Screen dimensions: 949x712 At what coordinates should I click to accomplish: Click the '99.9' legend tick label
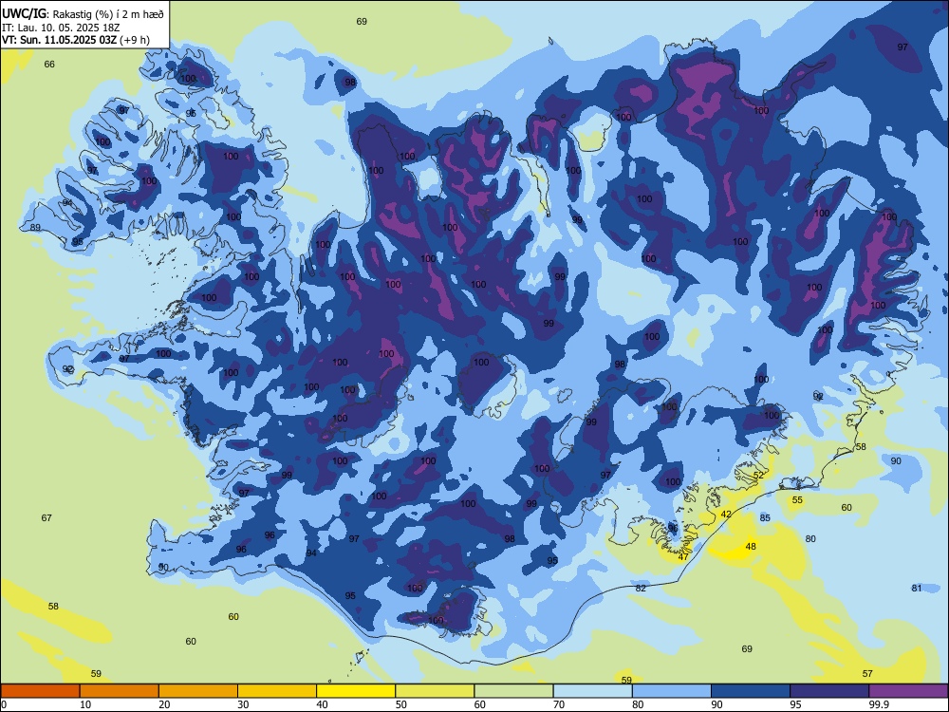(x=879, y=704)
